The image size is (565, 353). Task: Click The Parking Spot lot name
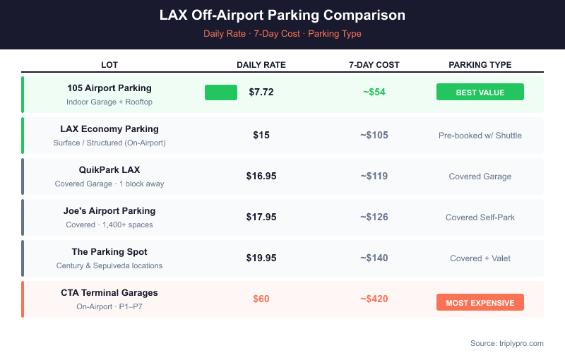coord(109,252)
